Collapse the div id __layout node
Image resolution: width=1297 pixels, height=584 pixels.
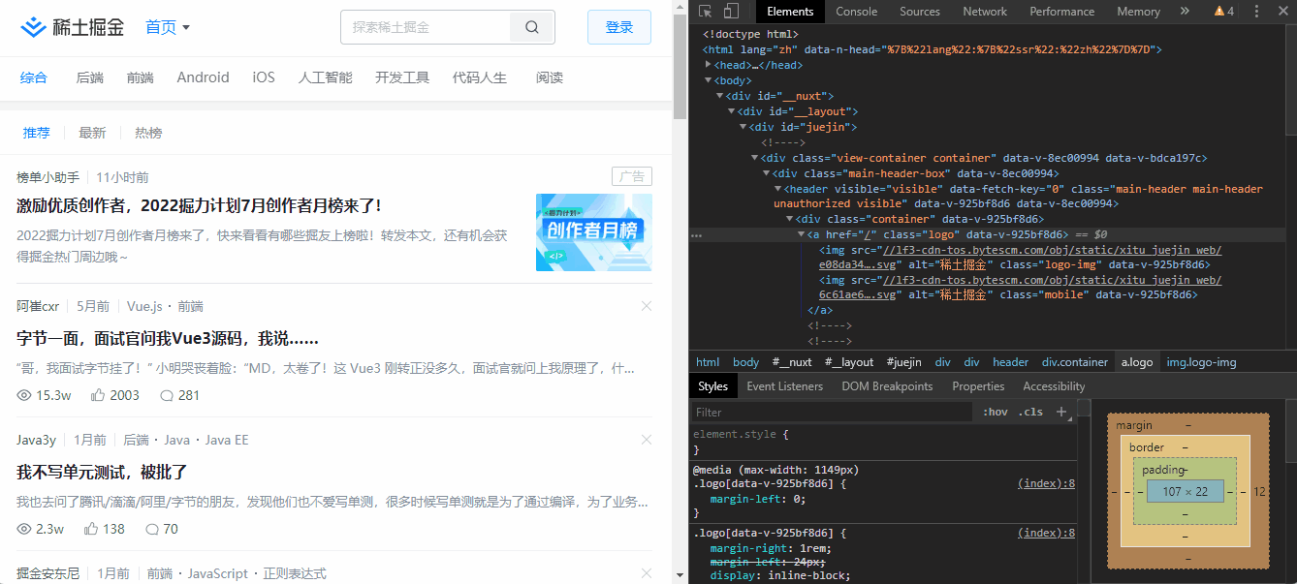pos(732,111)
